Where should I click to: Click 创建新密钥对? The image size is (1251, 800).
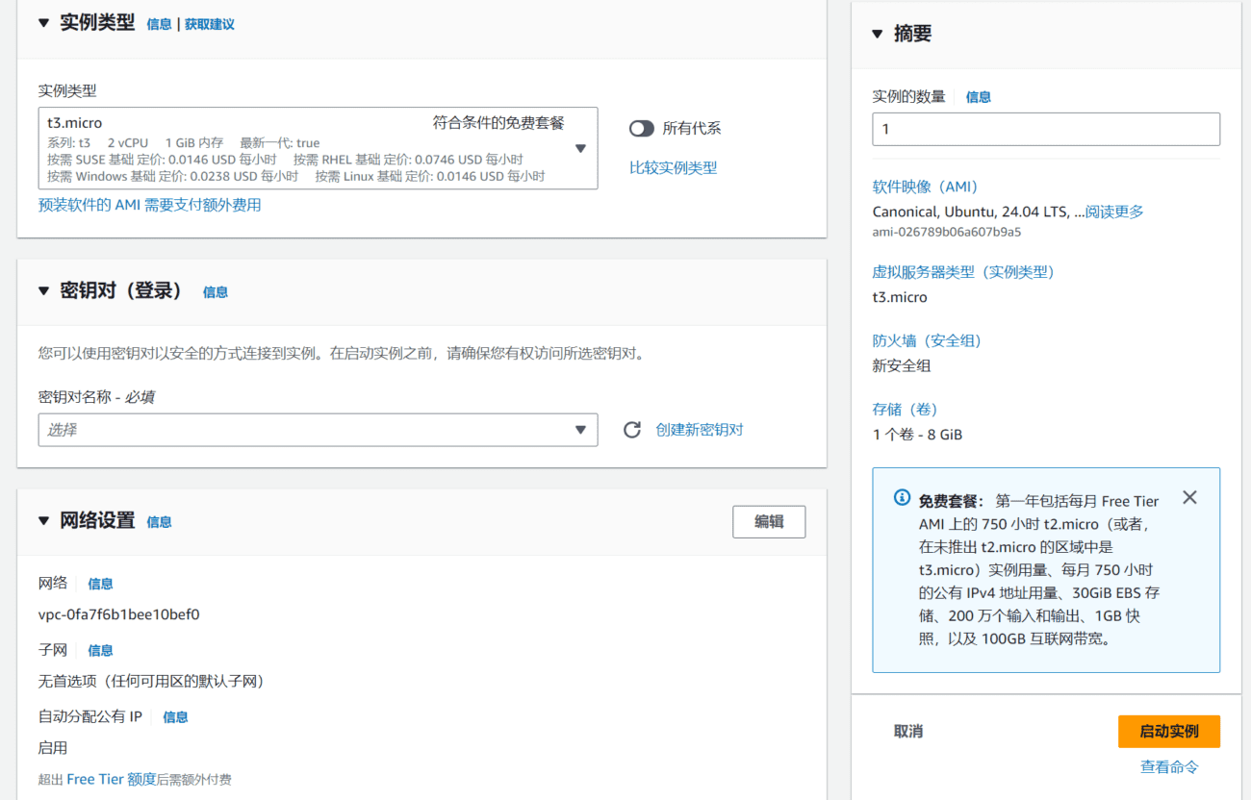[700, 429]
